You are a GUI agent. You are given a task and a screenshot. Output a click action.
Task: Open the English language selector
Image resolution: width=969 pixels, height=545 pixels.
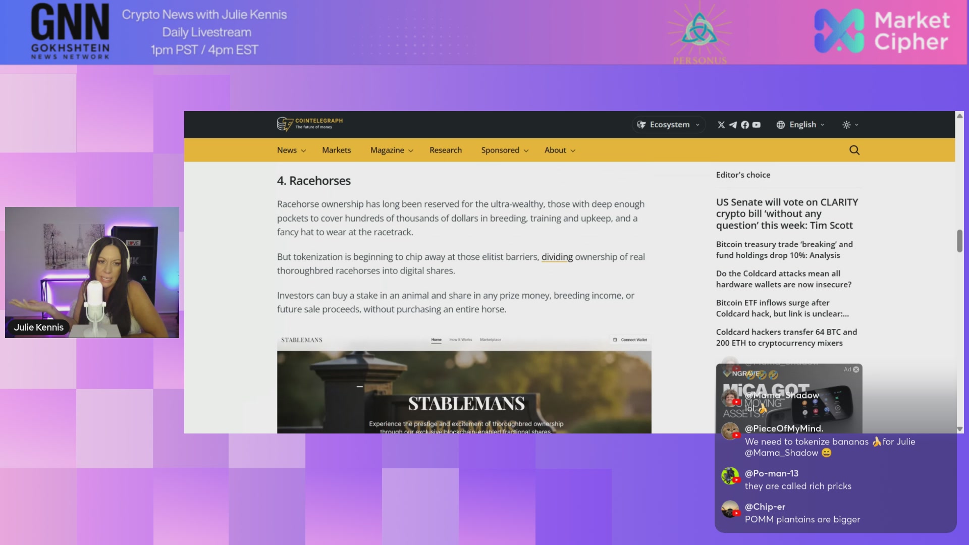tap(800, 125)
